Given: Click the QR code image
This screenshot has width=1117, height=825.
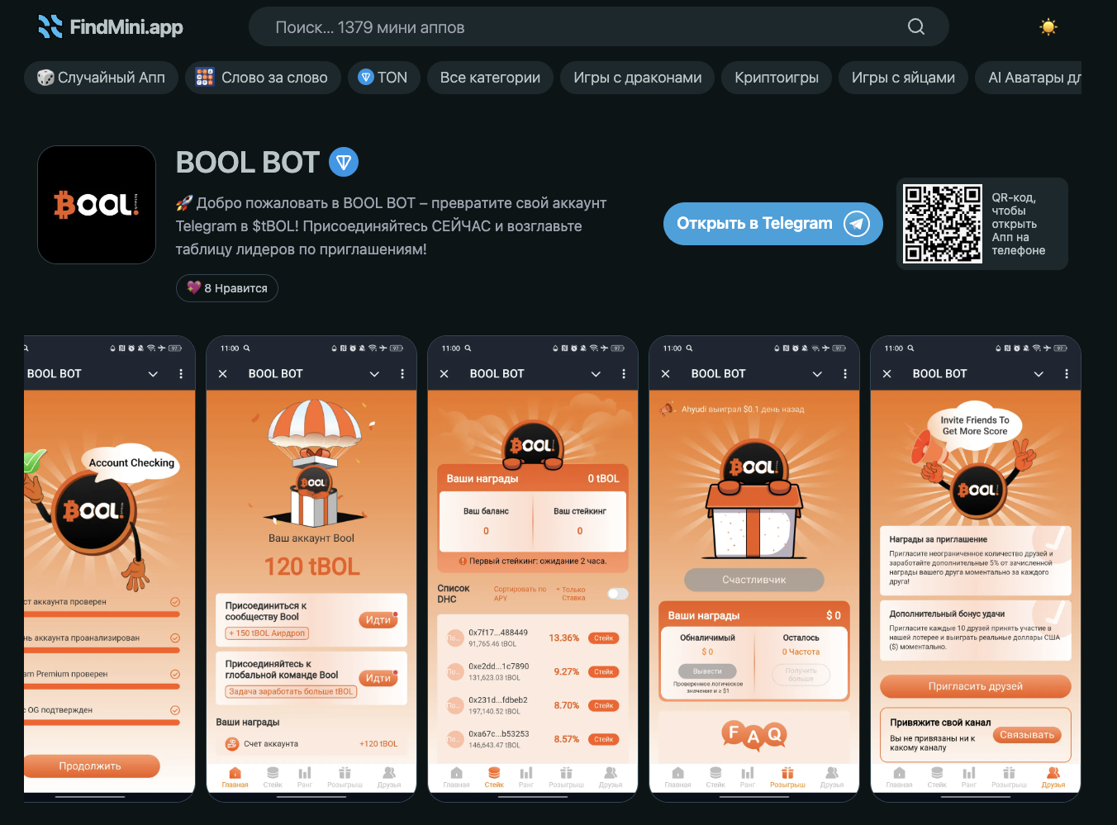Looking at the screenshot, I should tap(943, 224).
